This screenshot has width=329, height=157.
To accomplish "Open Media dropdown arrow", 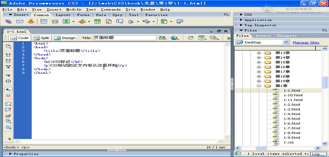I will 89,22.
